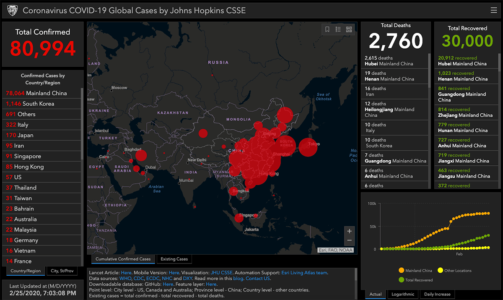
Task: Toggle Total Recovered green legend swatch
Action: coord(402,280)
